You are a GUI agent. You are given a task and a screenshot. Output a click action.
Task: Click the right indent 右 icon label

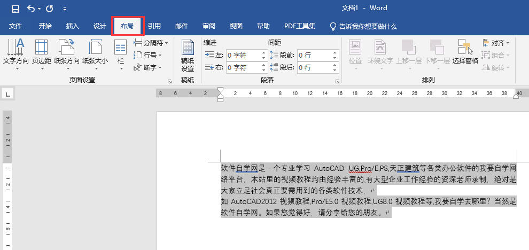tap(214, 67)
